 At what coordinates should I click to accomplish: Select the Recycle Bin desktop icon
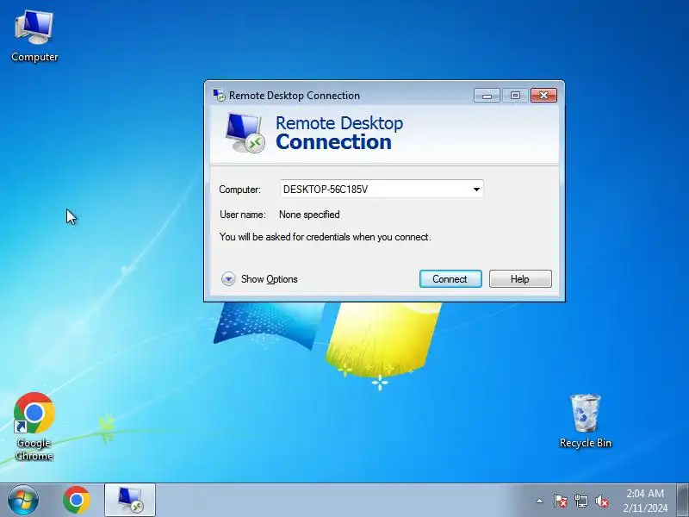click(586, 421)
